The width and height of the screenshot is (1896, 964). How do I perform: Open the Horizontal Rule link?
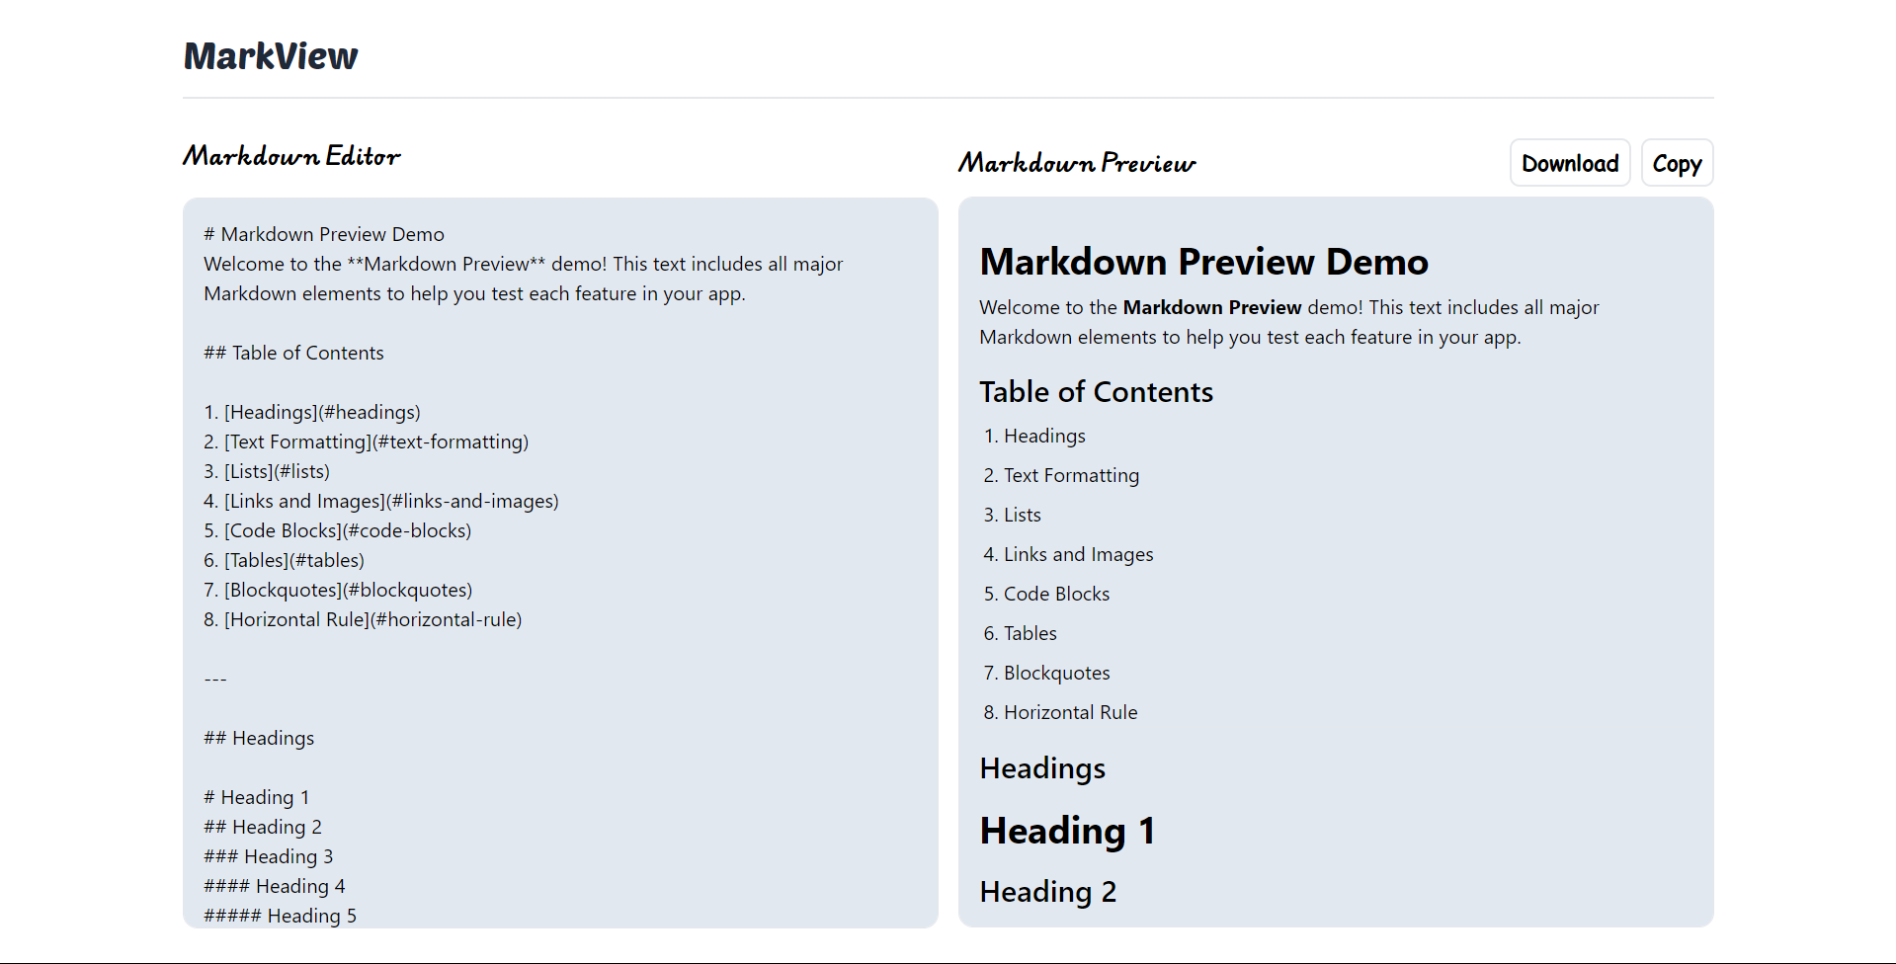coord(1070,711)
